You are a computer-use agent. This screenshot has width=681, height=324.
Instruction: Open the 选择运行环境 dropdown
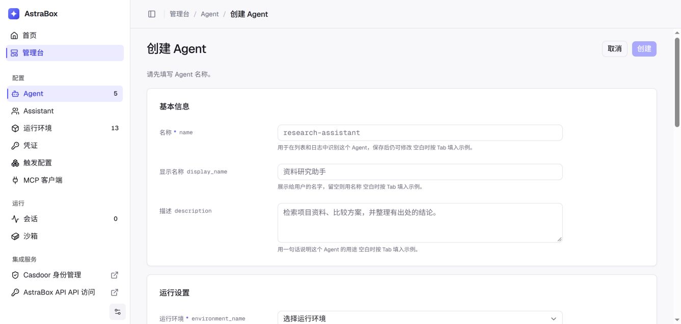click(420, 318)
